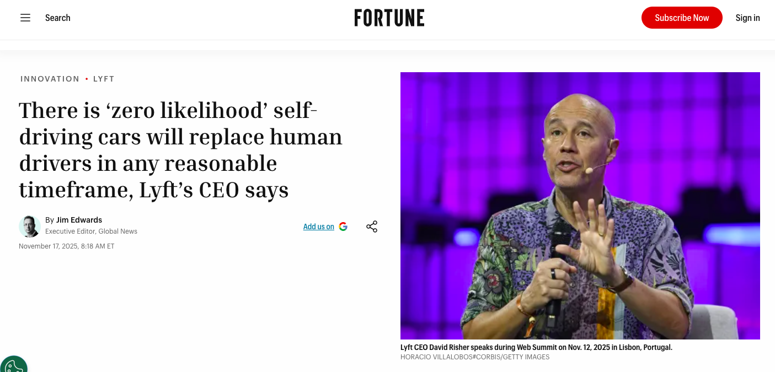The width and height of the screenshot is (775, 372).
Task: Click the 'Executive Editor, Global News' subtitle
Action: coord(91,231)
